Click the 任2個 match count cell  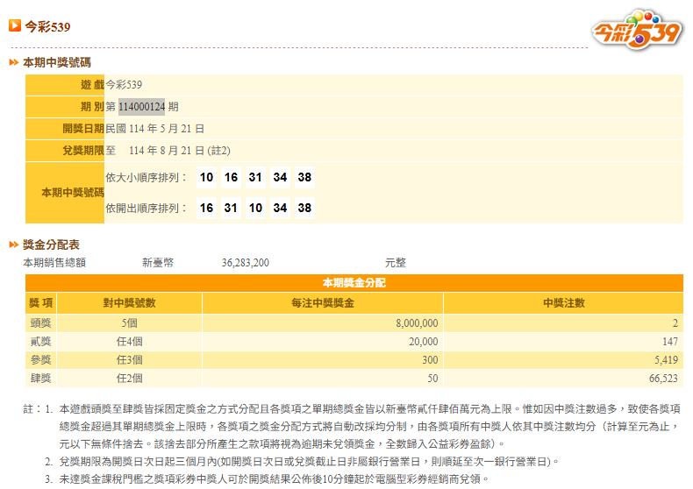[x=130, y=379]
